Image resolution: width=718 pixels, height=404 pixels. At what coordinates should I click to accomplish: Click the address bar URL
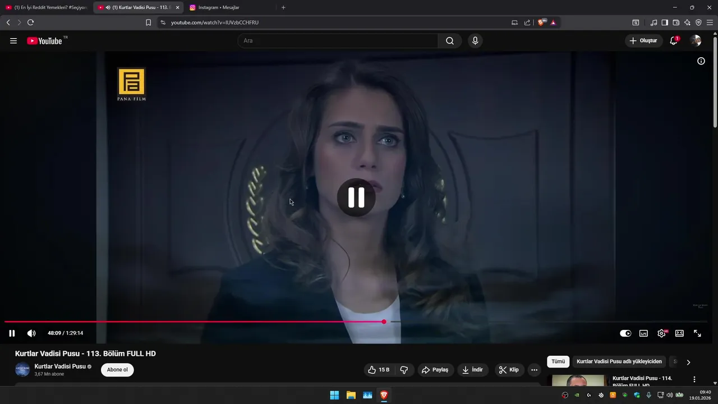[x=215, y=22]
